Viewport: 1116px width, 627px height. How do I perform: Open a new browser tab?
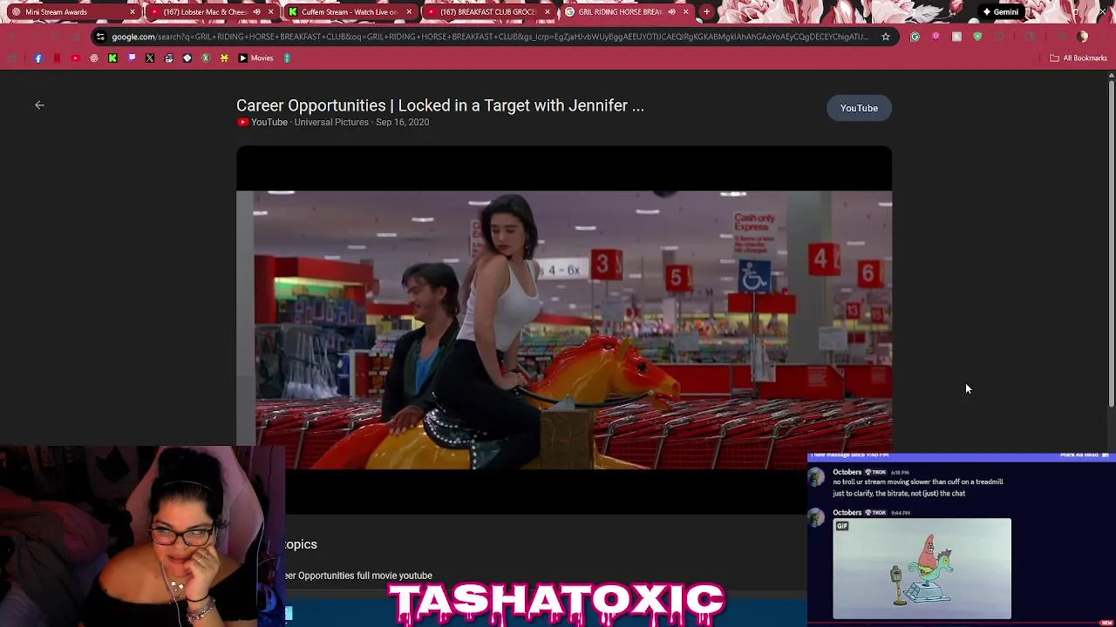pos(706,12)
